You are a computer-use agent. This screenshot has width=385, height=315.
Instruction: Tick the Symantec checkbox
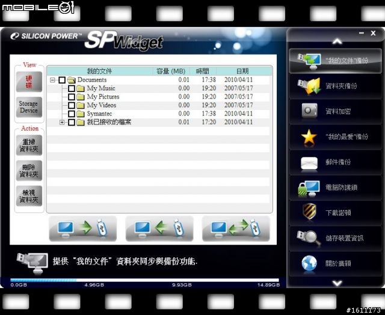tap(72, 114)
